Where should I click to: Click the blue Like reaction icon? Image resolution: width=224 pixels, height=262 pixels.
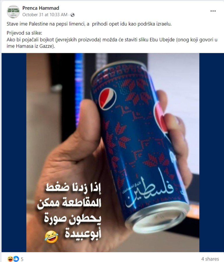click(x=16, y=259)
